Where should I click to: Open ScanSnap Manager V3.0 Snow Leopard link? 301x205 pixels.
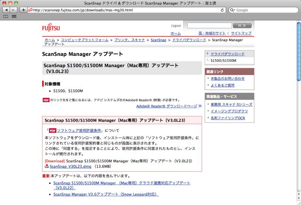point(106,194)
